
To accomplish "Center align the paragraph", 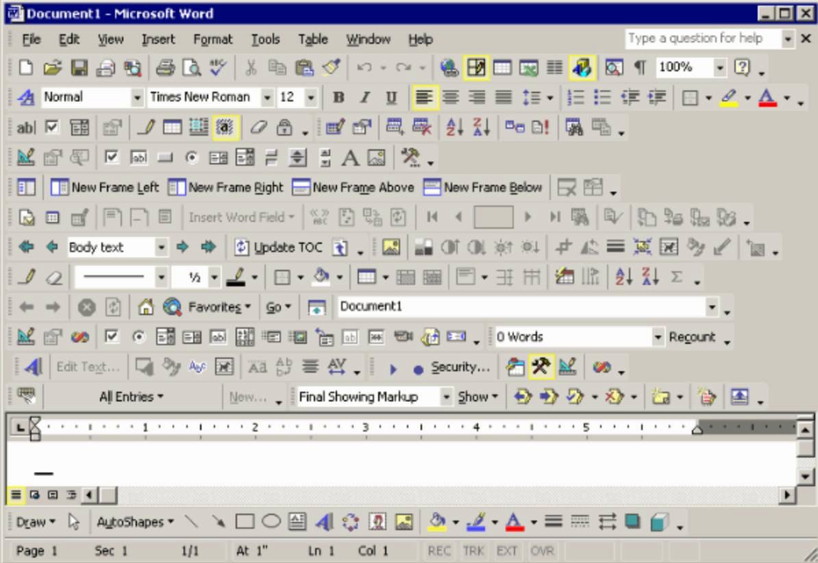I will [451, 97].
